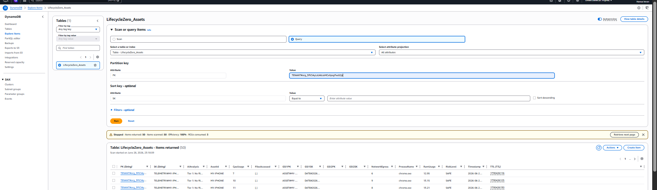
Task: Collapse the DAX section in sidebar
Action: pyautogui.click(x=3, y=79)
